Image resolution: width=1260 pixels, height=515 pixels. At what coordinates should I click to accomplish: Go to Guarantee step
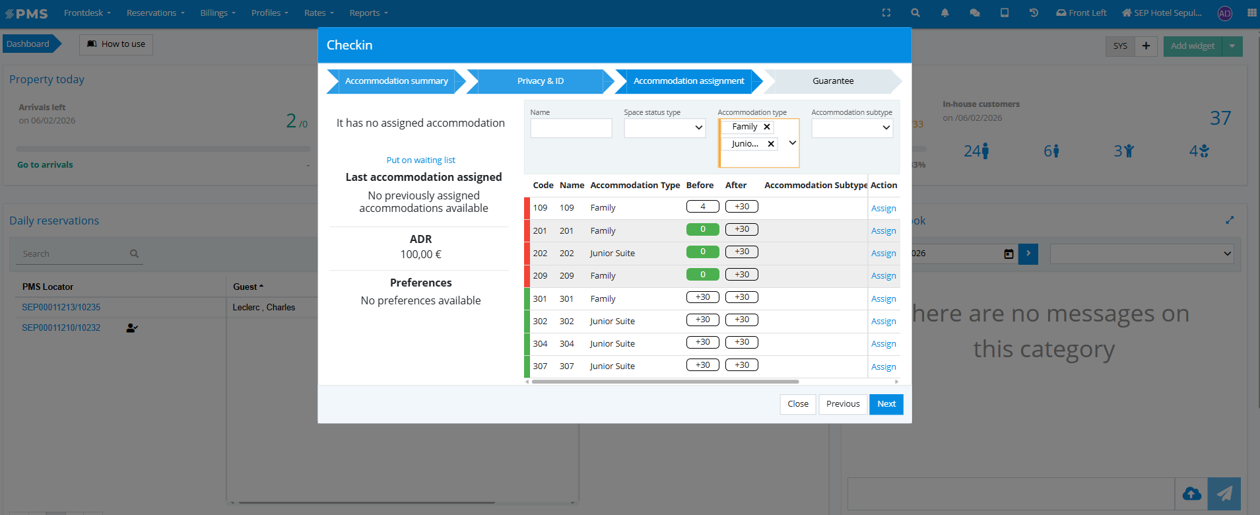tap(833, 81)
